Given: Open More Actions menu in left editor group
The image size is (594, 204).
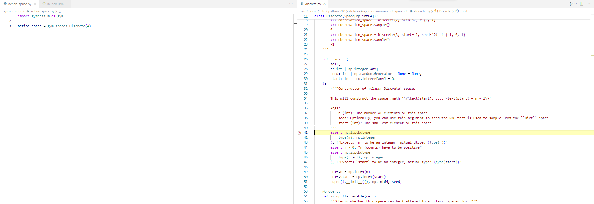Looking at the screenshot, I should tap(291, 4).
